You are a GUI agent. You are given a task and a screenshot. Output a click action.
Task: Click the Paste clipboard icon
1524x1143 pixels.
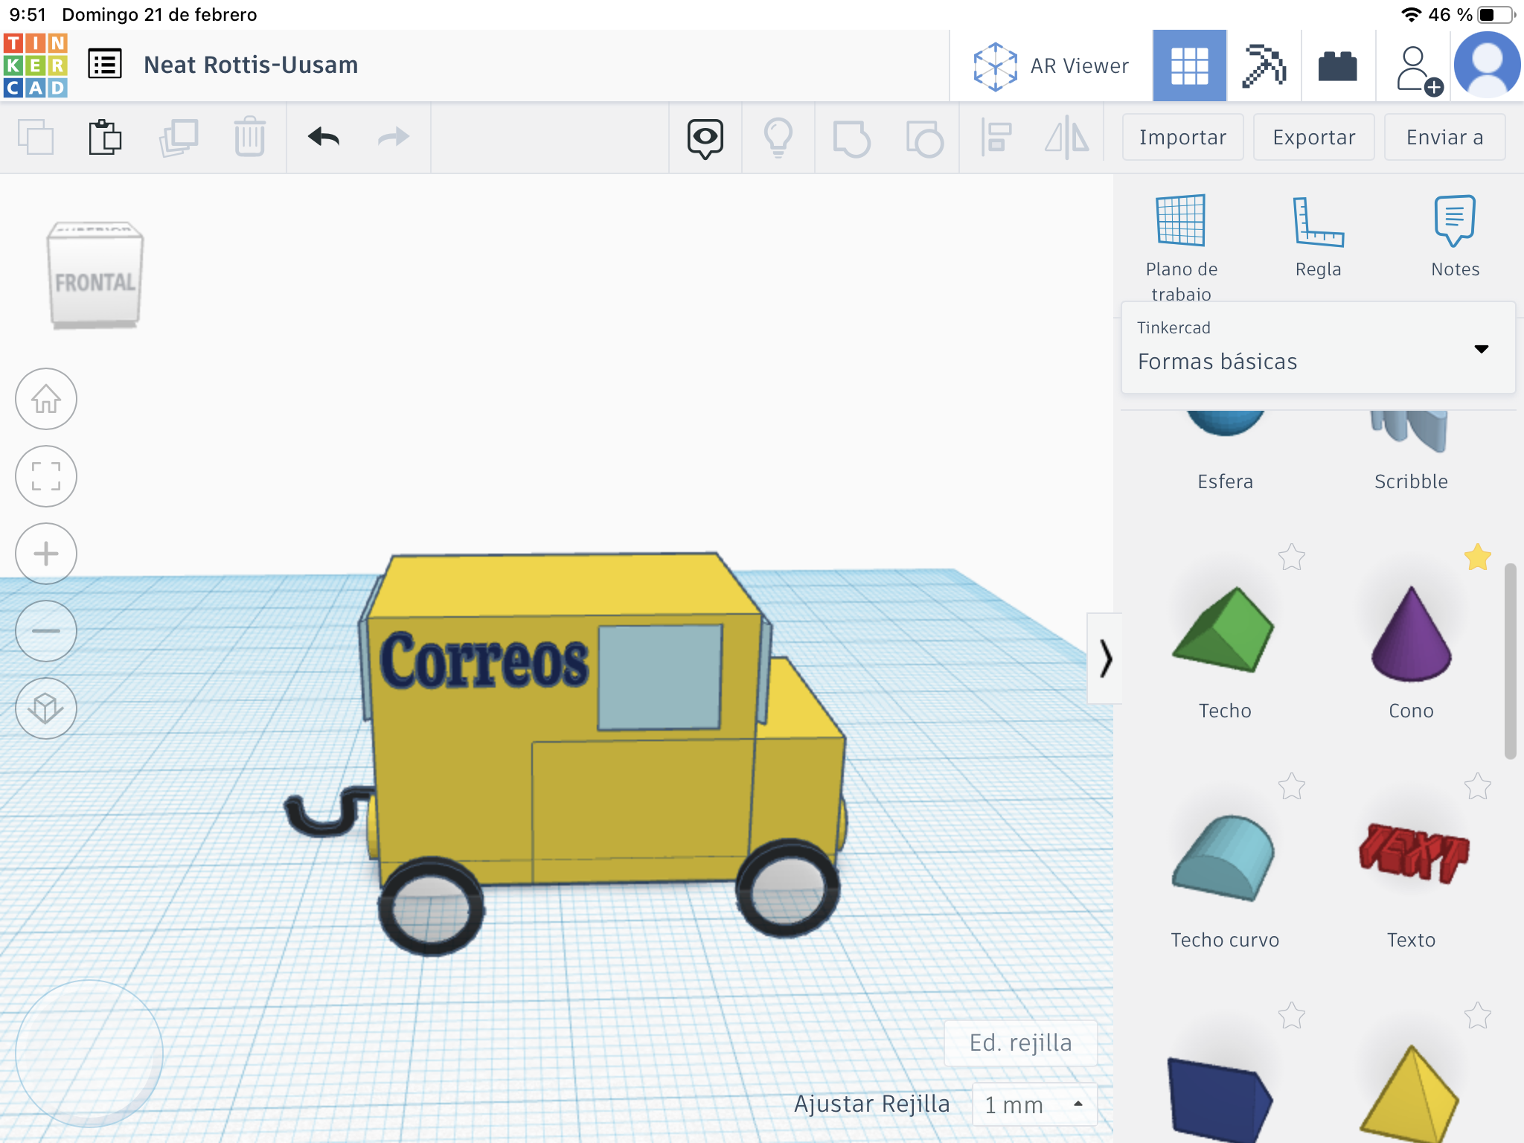[105, 137]
